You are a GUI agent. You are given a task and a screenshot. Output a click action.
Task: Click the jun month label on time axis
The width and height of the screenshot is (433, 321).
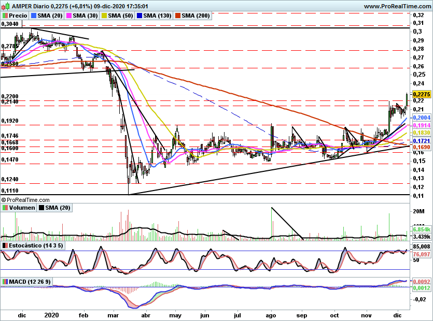pyautogui.click(x=204, y=315)
